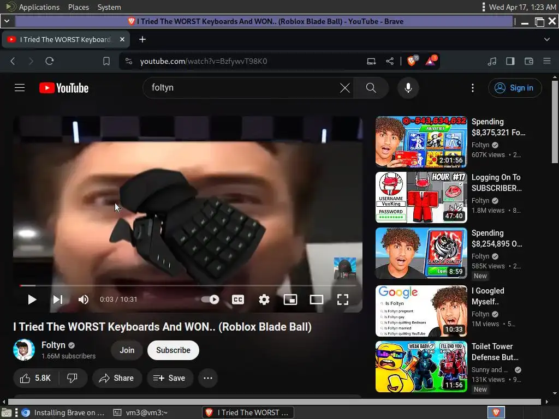Screen dimensions: 559x419
Task: Open Brave Rewards triangle icon
Action: coord(431,61)
